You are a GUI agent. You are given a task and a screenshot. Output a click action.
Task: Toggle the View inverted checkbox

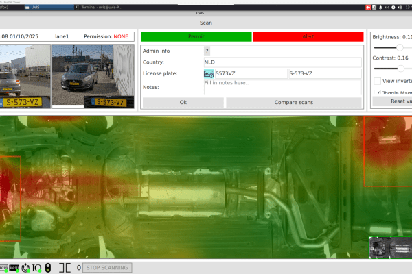377,80
